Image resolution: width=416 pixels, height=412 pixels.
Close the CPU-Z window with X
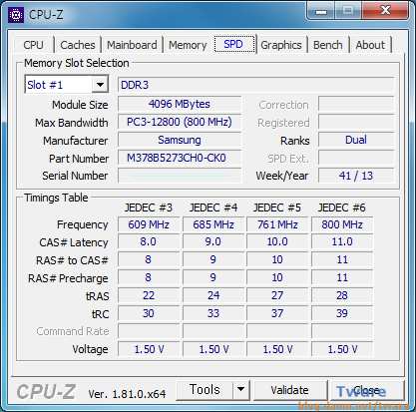click(386, 11)
